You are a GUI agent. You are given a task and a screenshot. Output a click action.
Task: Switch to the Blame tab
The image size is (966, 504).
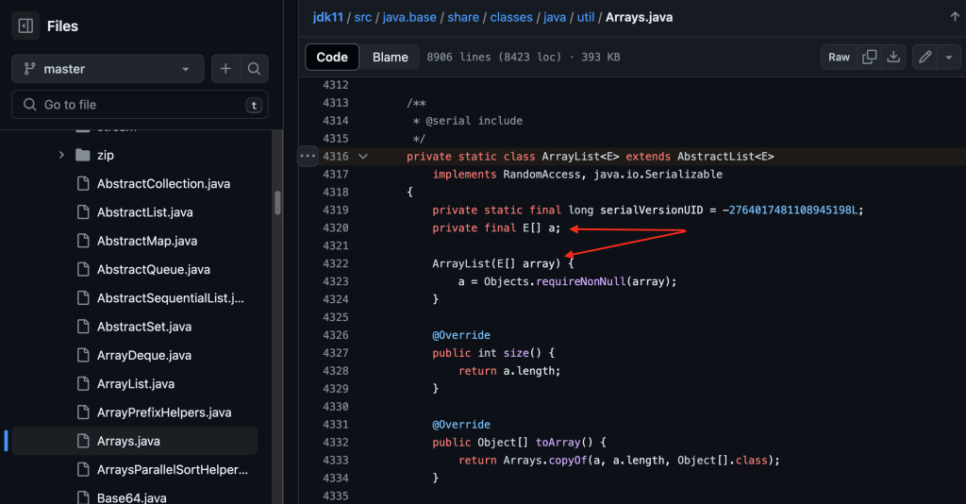click(x=390, y=57)
